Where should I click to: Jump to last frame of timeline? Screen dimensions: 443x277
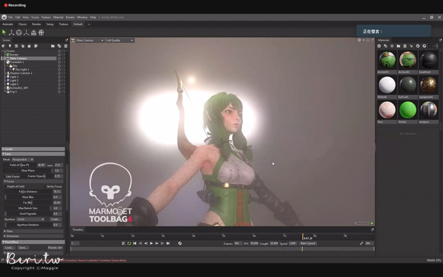[x=168, y=243]
